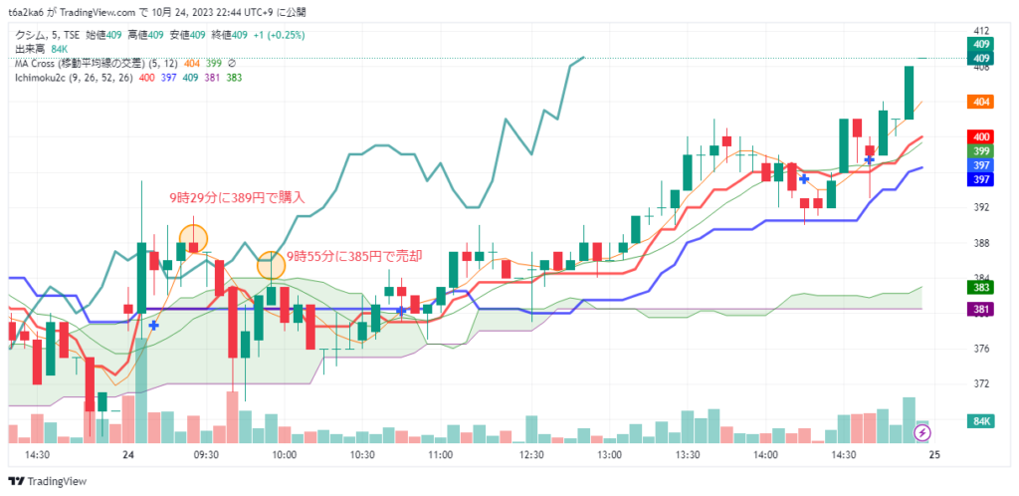Click the orange circle marking the 385円 sale

point(271,265)
